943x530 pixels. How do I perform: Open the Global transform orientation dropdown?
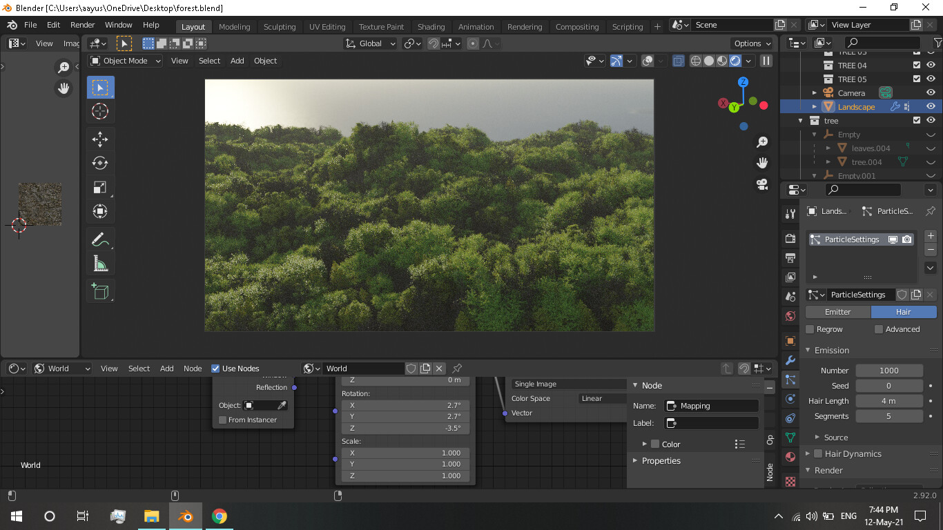(x=370, y=43)
